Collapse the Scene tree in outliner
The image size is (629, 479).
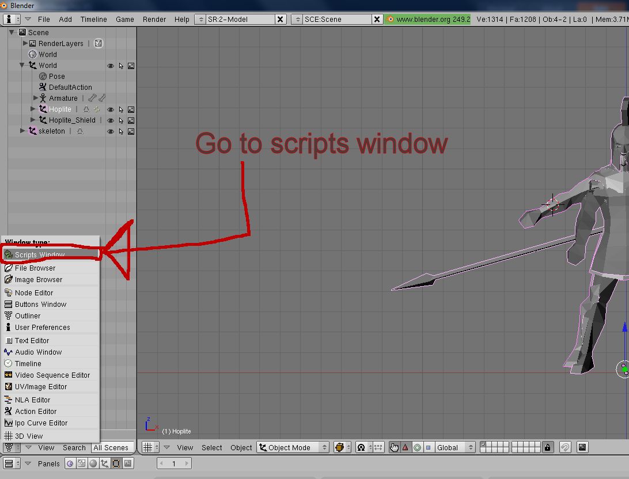pyautogui.click(x=12, y=32)
